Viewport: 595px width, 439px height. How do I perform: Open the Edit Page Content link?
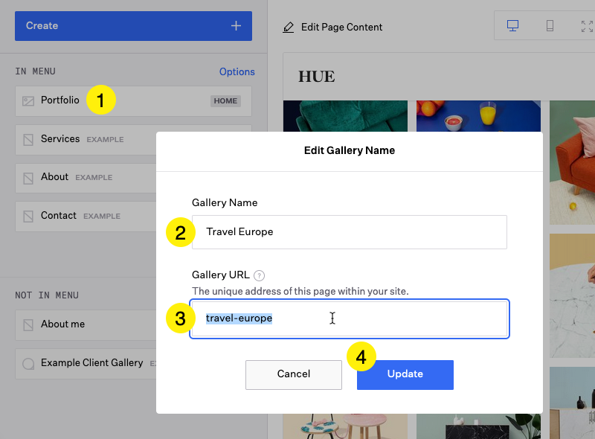(341, 28)
